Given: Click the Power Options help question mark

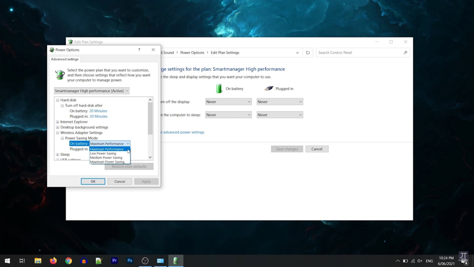Looking at the screenshot, I should click(x=139, y=50).
